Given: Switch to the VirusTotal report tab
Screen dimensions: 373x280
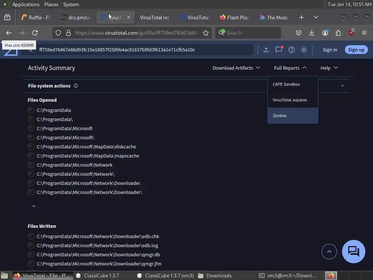Looking at the screenshot, I should (155, 17).
